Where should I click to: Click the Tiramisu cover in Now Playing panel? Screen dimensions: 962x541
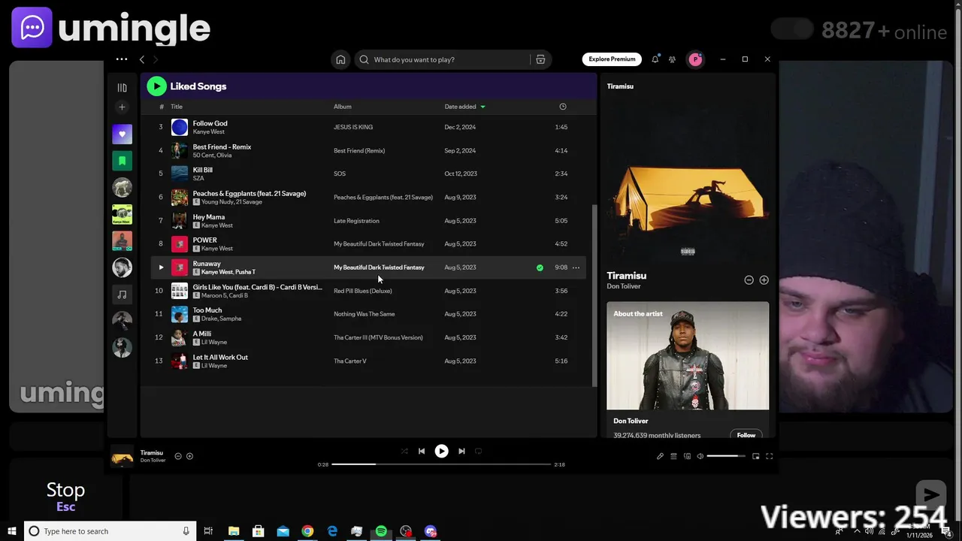pos(688,180)
